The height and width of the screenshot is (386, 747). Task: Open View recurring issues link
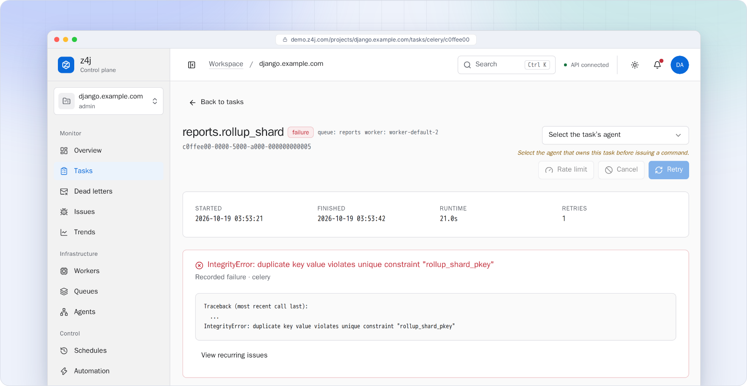click(x=234, y=355)
